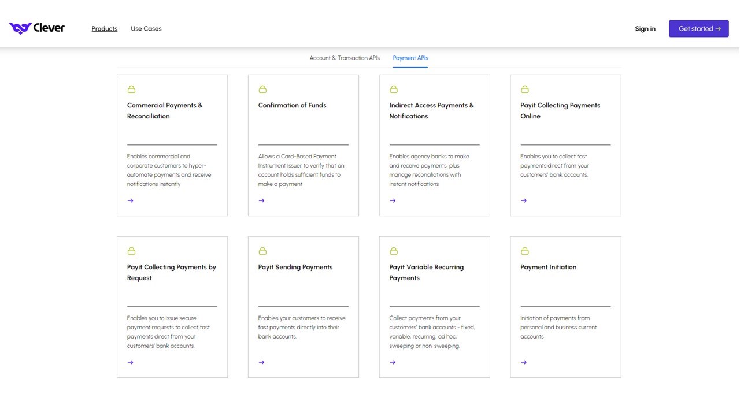Select the Indirect Access Payments card description
The image size is (740, 416).
429,170
